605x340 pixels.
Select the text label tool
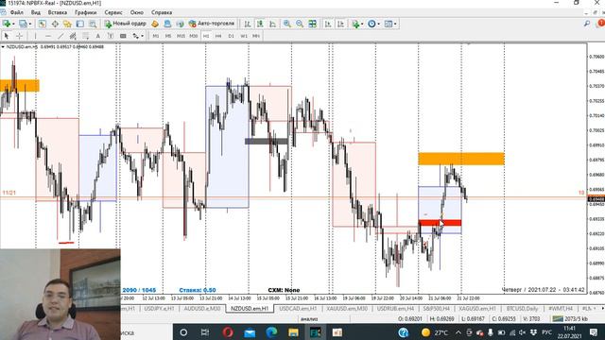pyautogui.click(x=111, y=36)
